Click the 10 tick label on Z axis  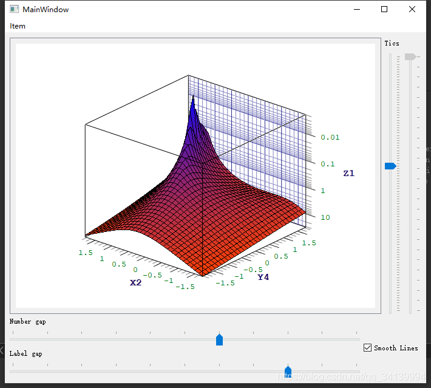click(325, 217)
